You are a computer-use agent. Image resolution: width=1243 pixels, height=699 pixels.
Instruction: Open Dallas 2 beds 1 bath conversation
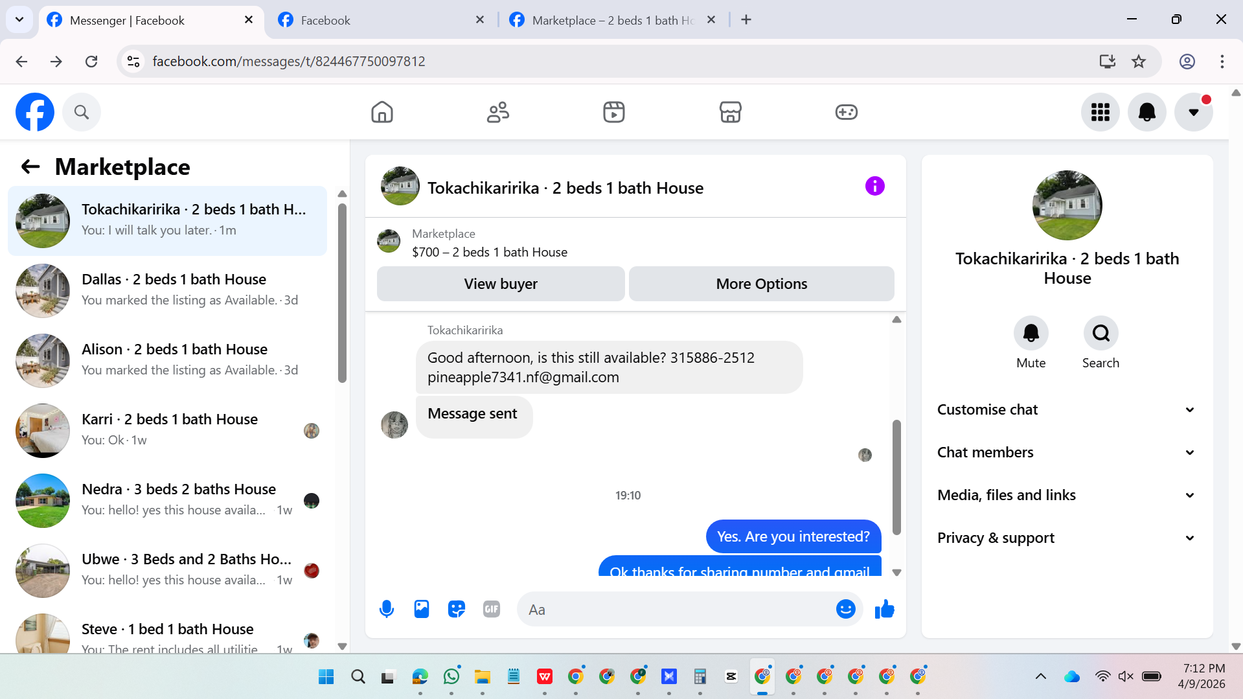pyautogui.click(x=167, y=290)
